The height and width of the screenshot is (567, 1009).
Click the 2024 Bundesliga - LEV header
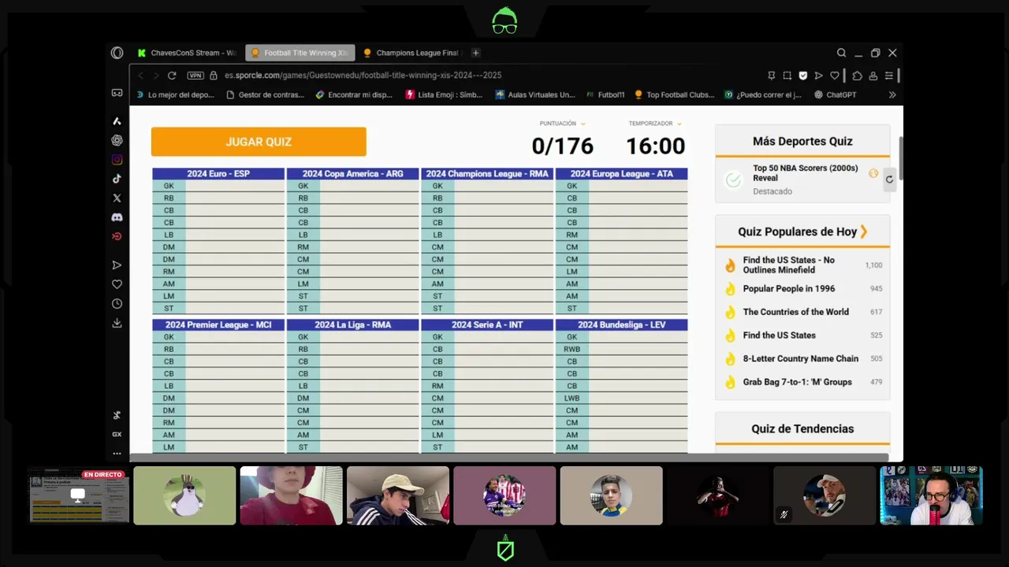[x=621, y=324]
